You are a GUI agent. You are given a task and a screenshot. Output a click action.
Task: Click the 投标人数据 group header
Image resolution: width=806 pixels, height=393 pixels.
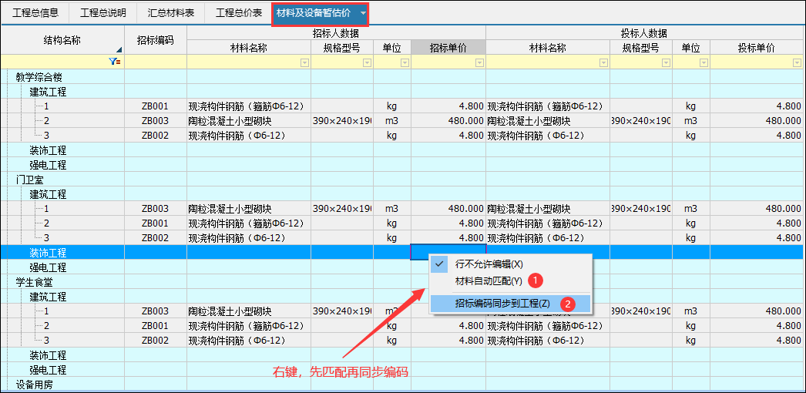click(x=645, y=33)
